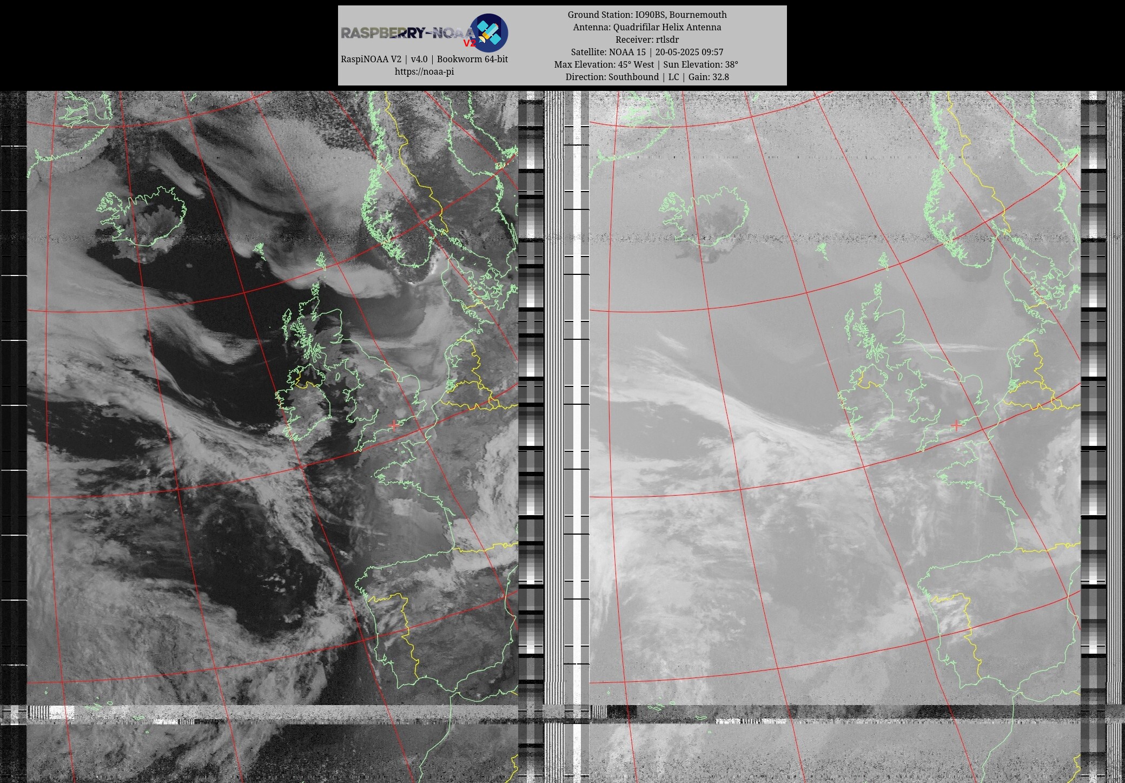The height and width of the screenshot is (783, 1125).
Task: Click the 'RaspiNOAA V2 | v4.0 | Bookworm 64-bit' text
Action: 424,59
